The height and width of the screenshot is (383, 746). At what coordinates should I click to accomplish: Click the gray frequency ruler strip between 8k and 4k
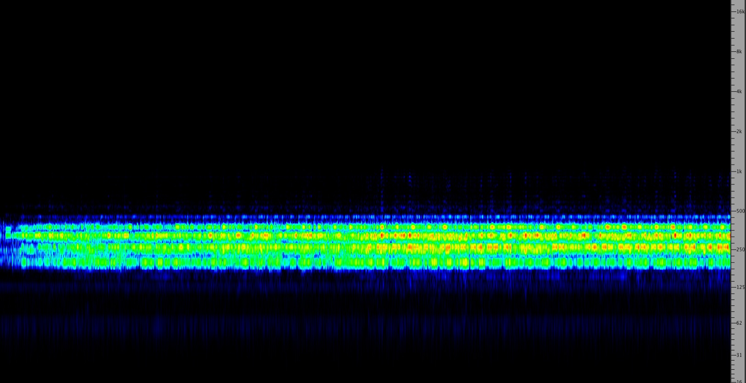click(738, 72)
